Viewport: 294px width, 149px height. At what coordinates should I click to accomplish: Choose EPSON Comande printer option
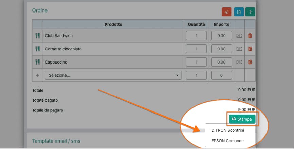tap(227, 141)
